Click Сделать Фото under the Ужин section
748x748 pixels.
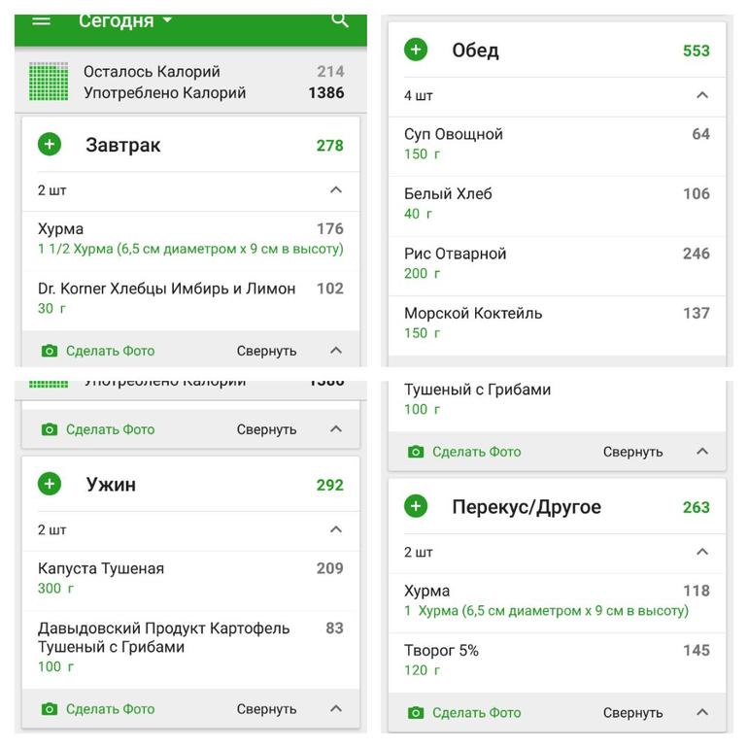(x=110, y=709)
